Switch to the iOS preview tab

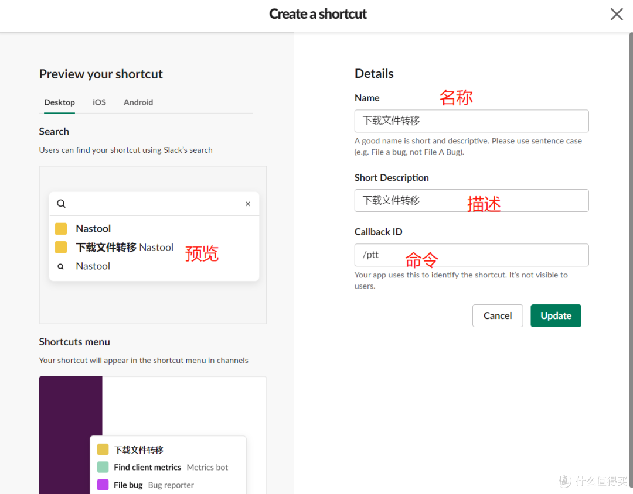[x=99, y=102]
